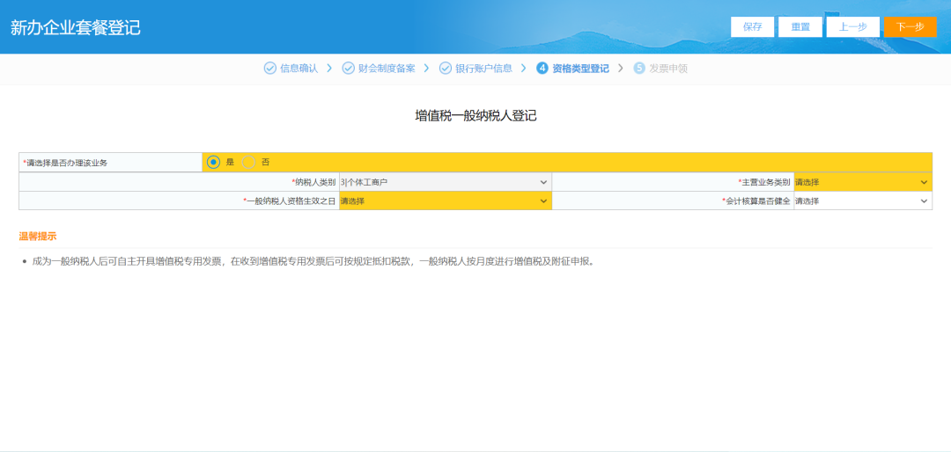Click the 温馨提示 heading
The height and width of the screenshot is (452, 951).
click(x=38, y=237)
